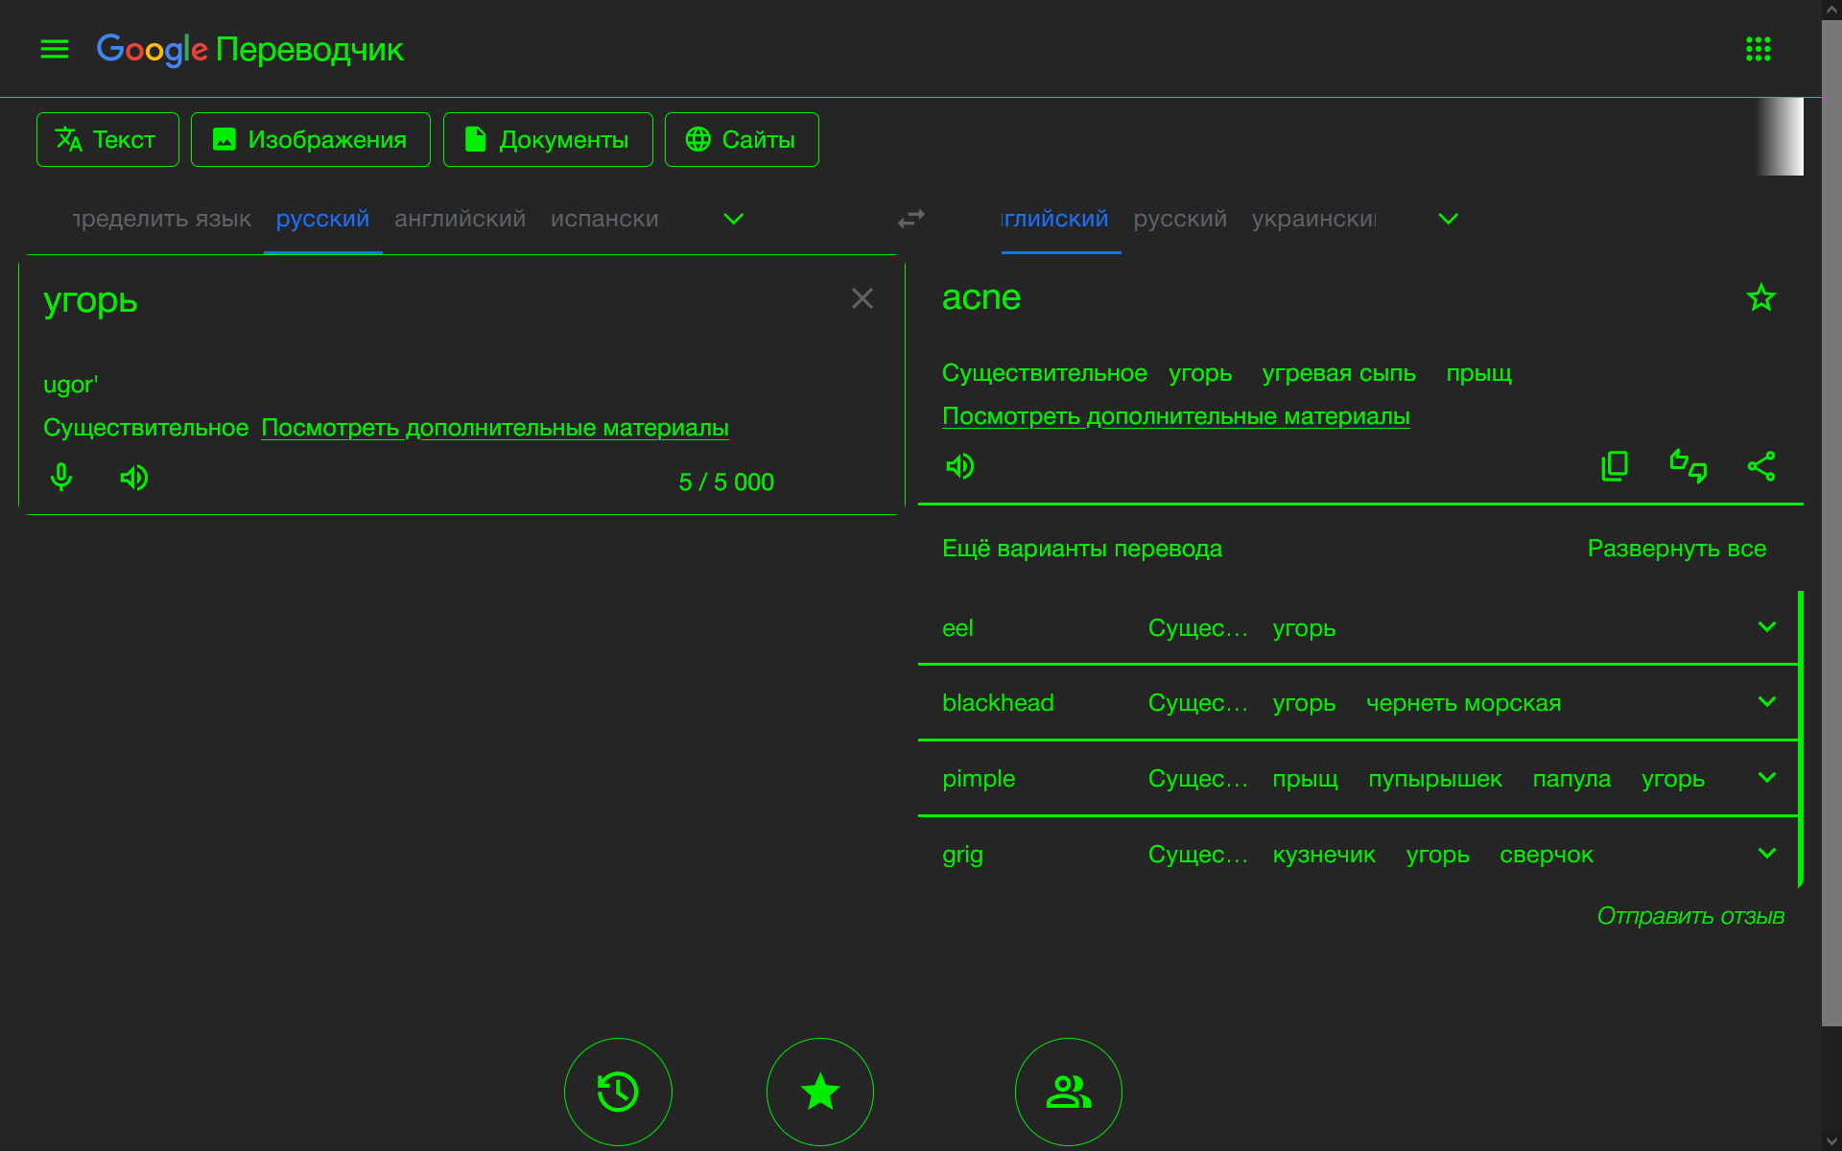Expand the target language list

(x=1448, y=219)
